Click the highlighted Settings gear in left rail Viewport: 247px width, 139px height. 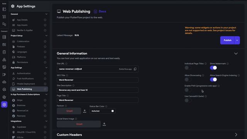point(4,105)
